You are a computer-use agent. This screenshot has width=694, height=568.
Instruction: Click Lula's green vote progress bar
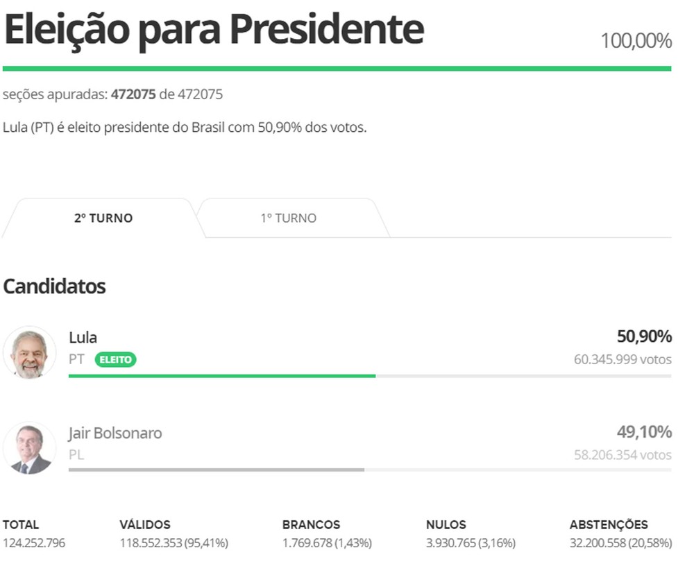(222, 376)
